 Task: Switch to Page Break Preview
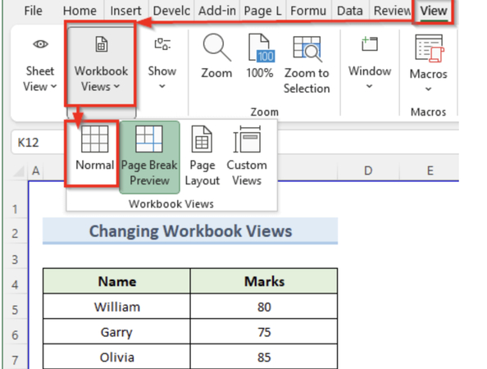(x=149, y=157)
